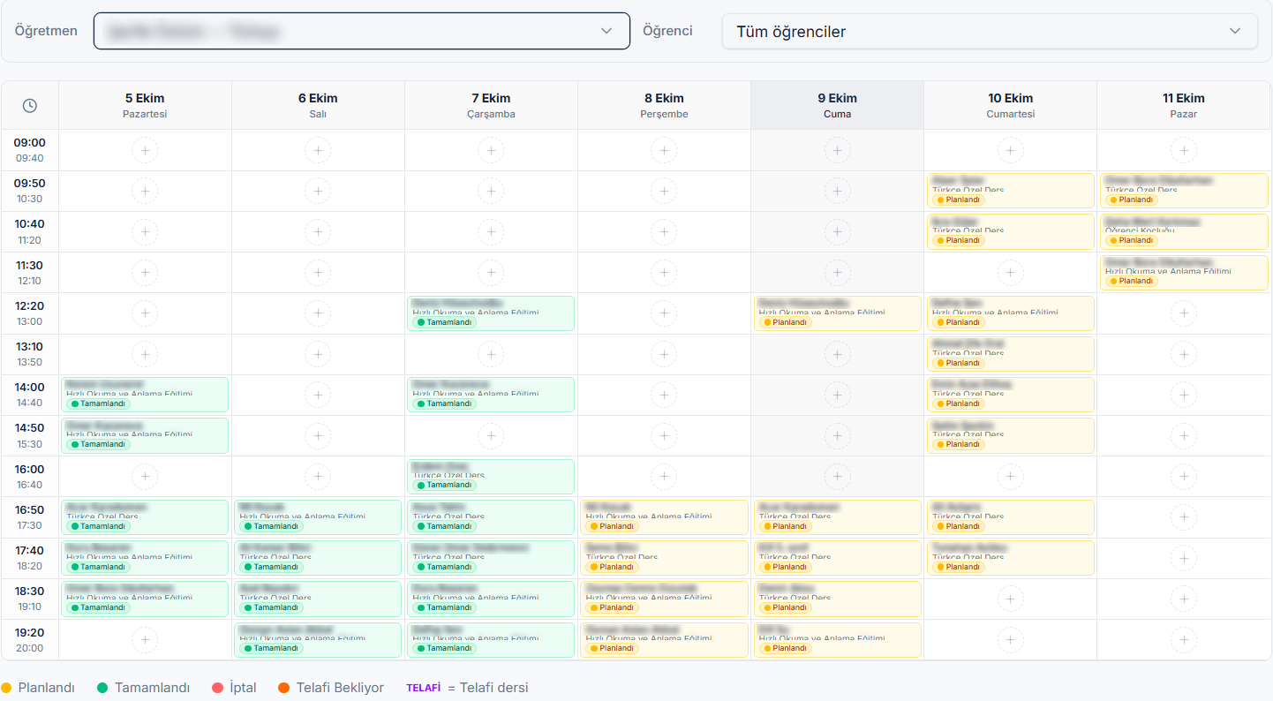The image size is (1273, 701).
Task: Open the 7 Ekim 12:20 completed lesson card
Action: [491, 313]
